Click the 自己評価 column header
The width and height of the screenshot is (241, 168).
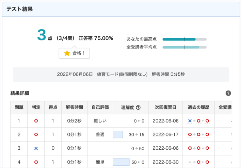[x=100, y=108]
